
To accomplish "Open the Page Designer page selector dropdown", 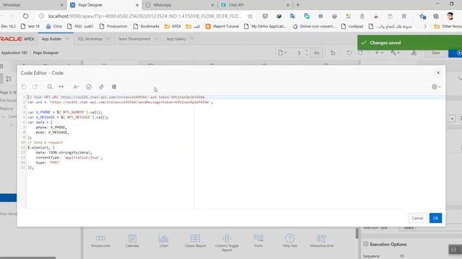I will tap(282, 53).
